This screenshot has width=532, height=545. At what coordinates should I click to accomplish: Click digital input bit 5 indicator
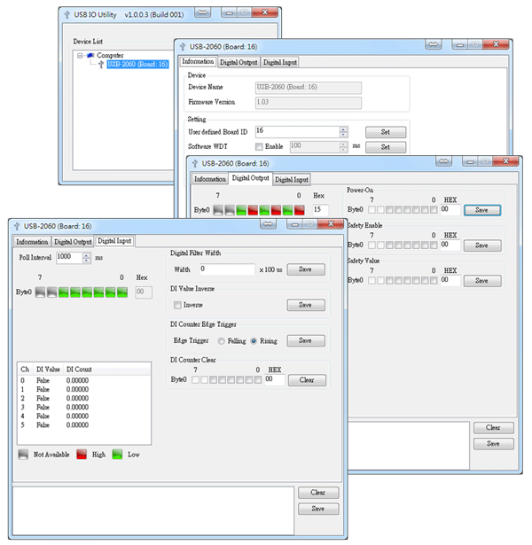(64, 292)
